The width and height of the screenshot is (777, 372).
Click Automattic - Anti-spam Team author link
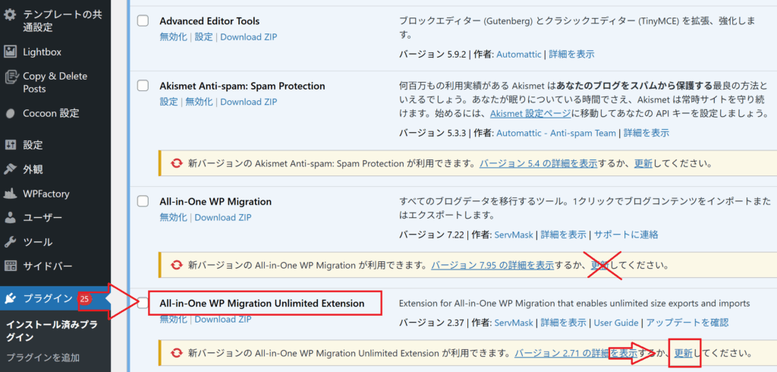(x=556, y=133)
